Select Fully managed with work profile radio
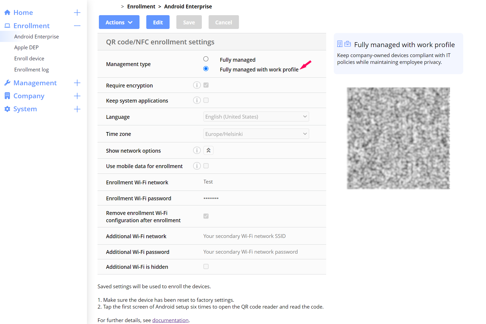 [206, 69]
